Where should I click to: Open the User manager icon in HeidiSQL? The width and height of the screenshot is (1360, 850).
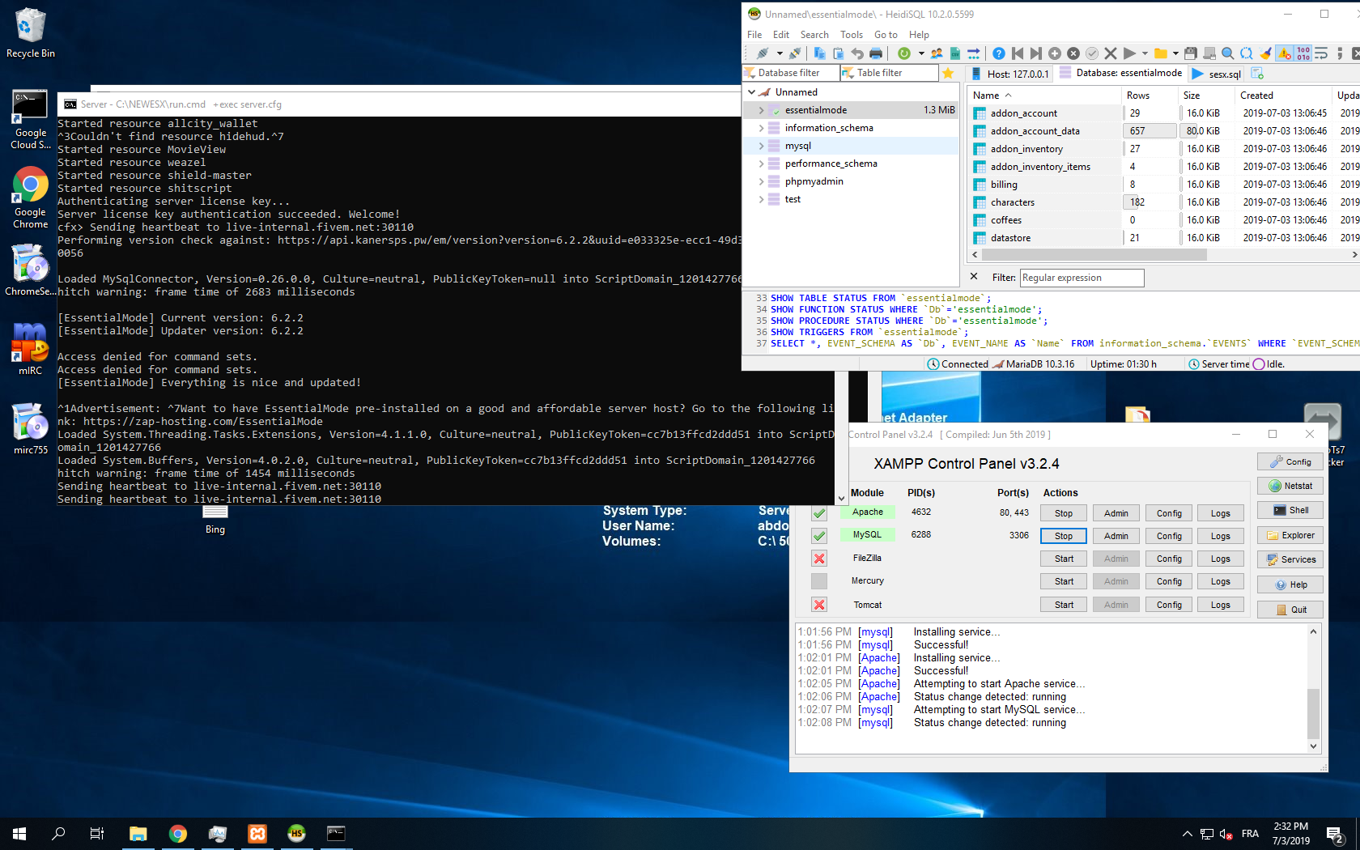(937, 53)
